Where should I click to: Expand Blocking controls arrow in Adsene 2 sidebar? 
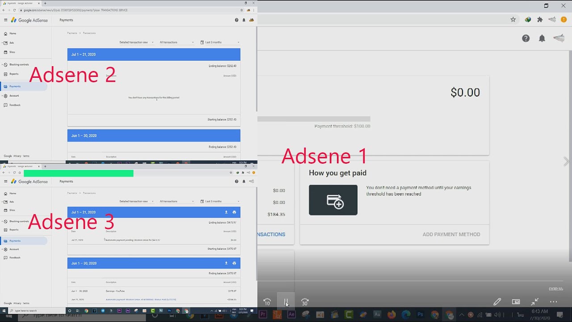pos(2,65)
